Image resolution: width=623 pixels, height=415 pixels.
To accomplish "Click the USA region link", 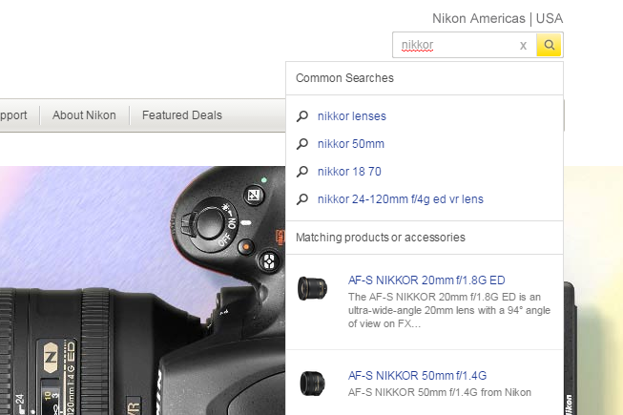I will click(x=550, y=18).
